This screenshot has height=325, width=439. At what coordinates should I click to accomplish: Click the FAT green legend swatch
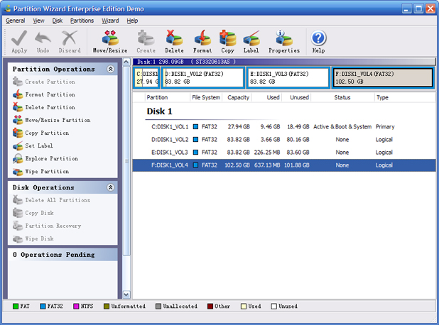tap(16, 307)
